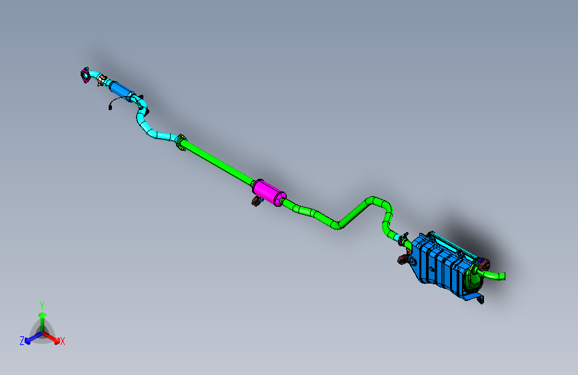Select the magenta resonator in the exhaust model
The width and height of the screenshot is (578, 375).
(x=269, y=192)
